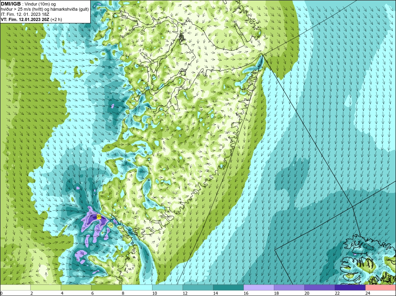396x296 pixels.
Task: Click the 18–20 m/s medium purple legend swatch
Action: coord(289,288)
